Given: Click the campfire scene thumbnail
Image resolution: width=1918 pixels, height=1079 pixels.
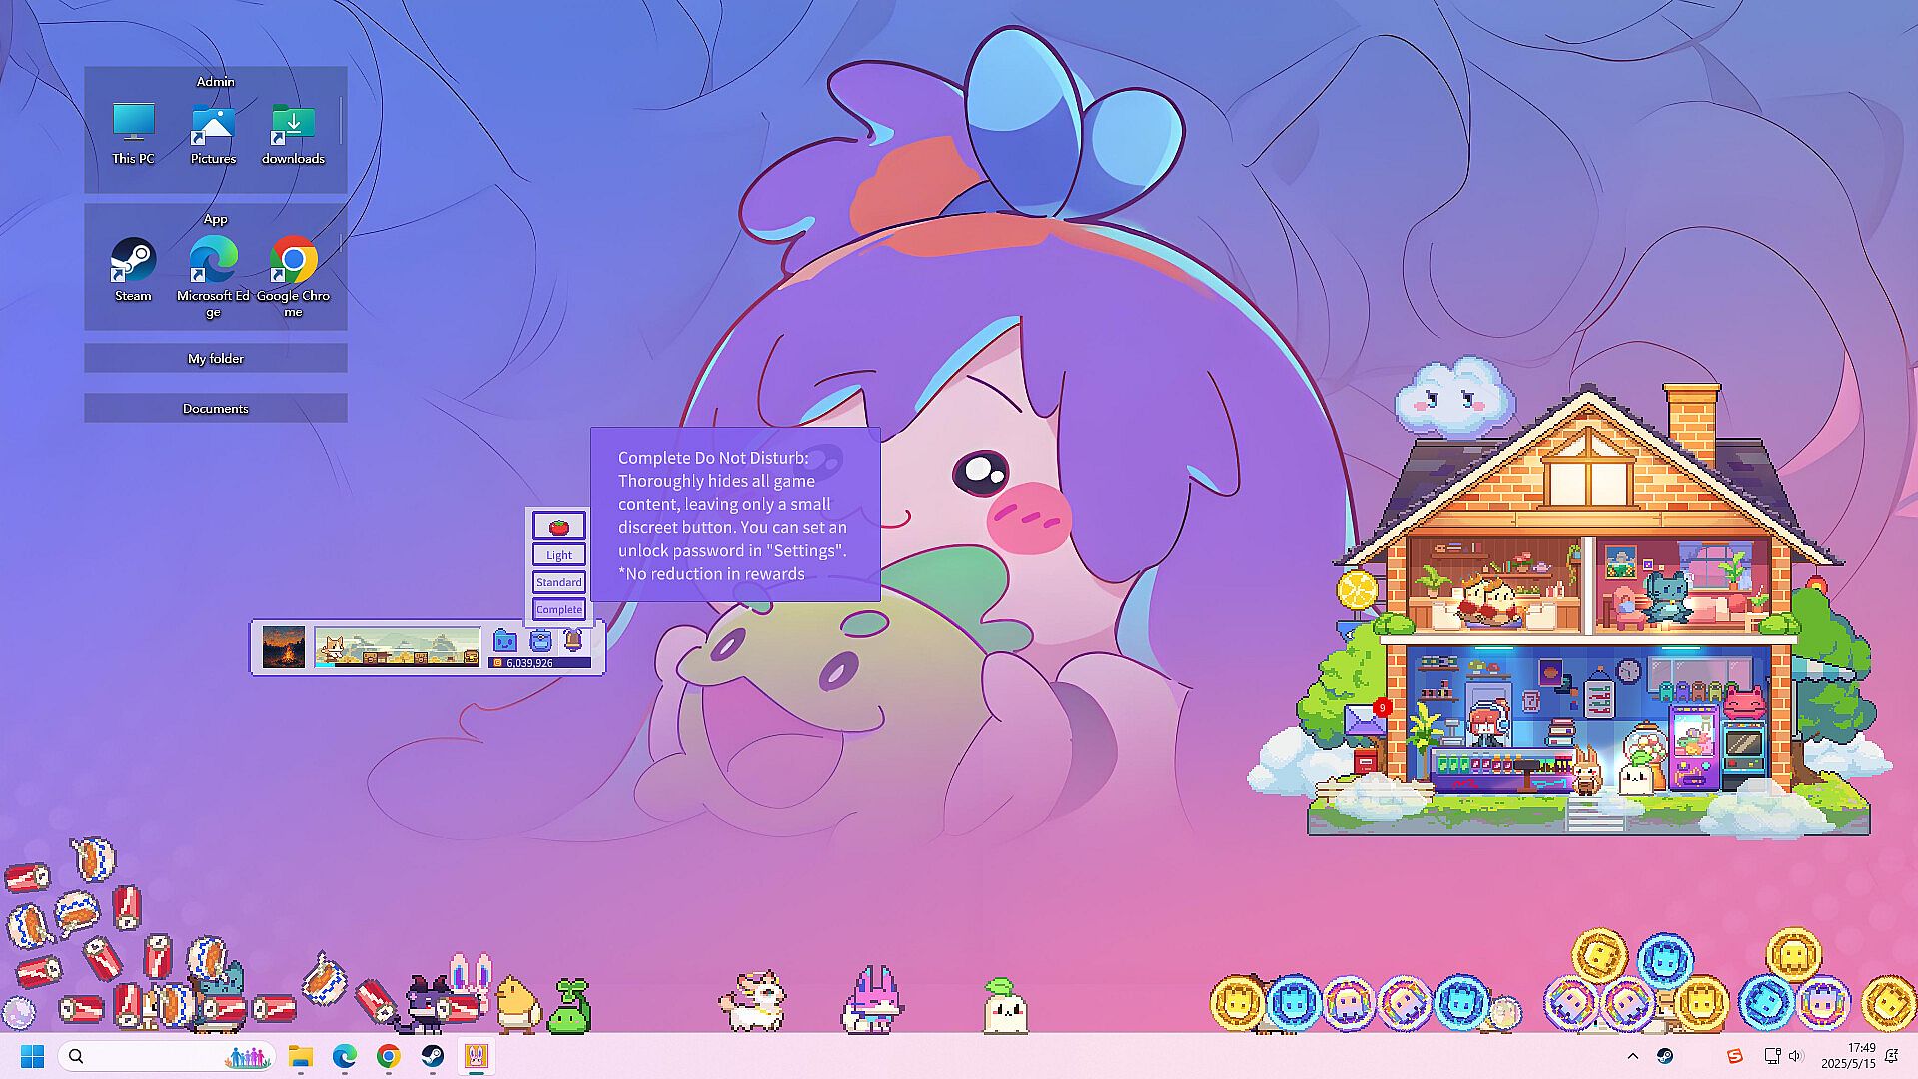Looking at the screenshot, I should (x=284, y=647).
